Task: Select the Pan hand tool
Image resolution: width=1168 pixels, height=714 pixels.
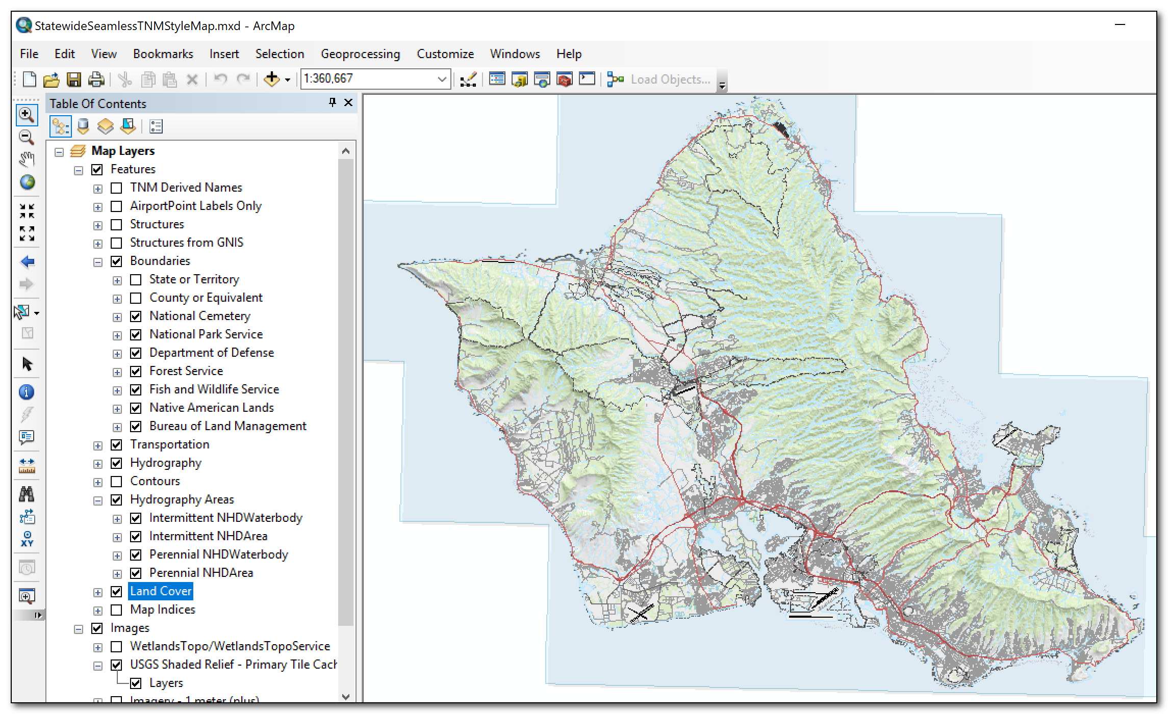Action: coord(27,160)
